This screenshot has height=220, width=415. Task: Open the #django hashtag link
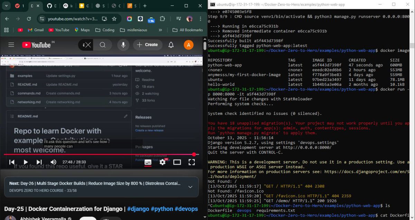(138, 209)
